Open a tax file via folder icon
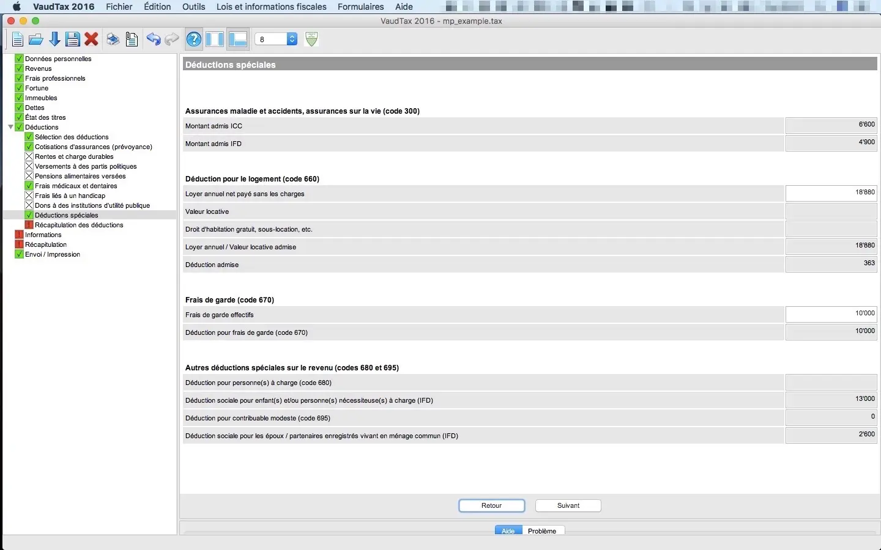 (36, 40)
